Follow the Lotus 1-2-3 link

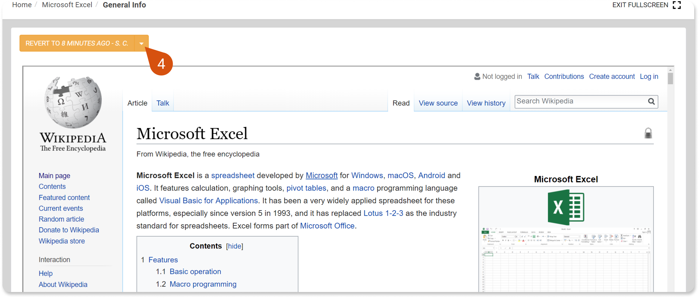coord(383,214)
